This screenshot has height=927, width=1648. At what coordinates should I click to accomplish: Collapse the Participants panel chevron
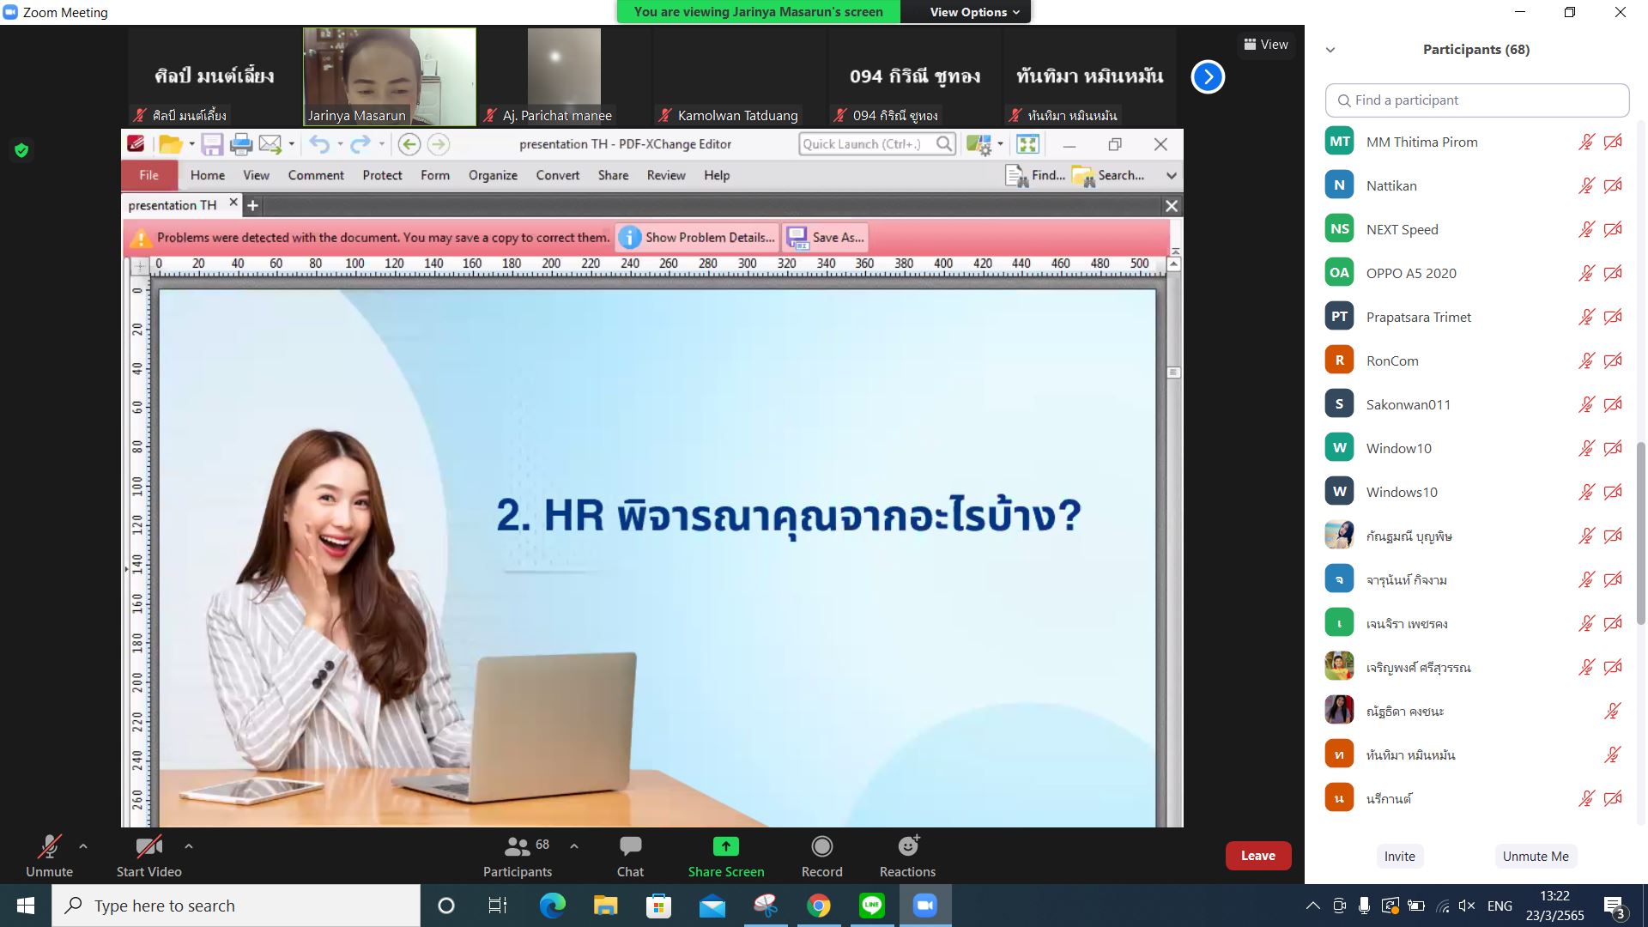pyautogui.click(x=1330, y=50)
